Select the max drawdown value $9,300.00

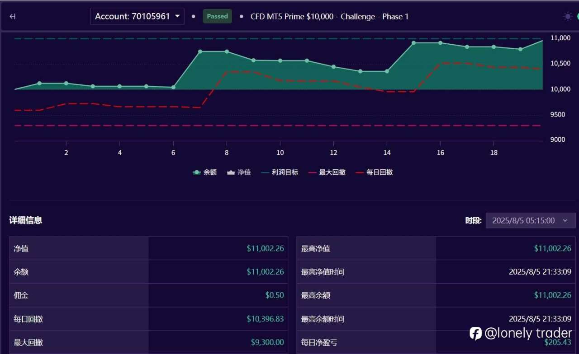(x=268, y=342)
